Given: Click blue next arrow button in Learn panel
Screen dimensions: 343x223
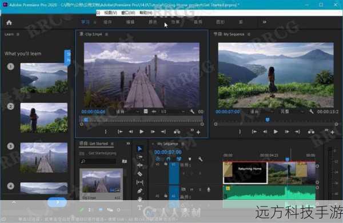Looking at the screenshot, I should coord(57,202).
